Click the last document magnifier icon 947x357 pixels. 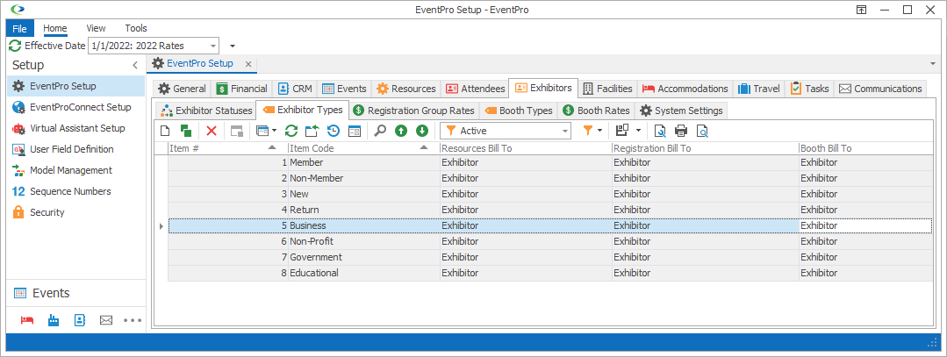point(702,131)
